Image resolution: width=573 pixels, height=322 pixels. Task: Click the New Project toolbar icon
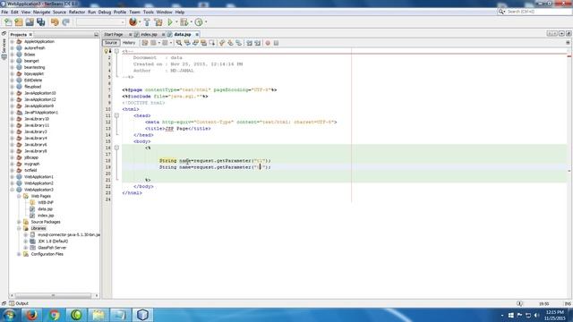(19, 22)
